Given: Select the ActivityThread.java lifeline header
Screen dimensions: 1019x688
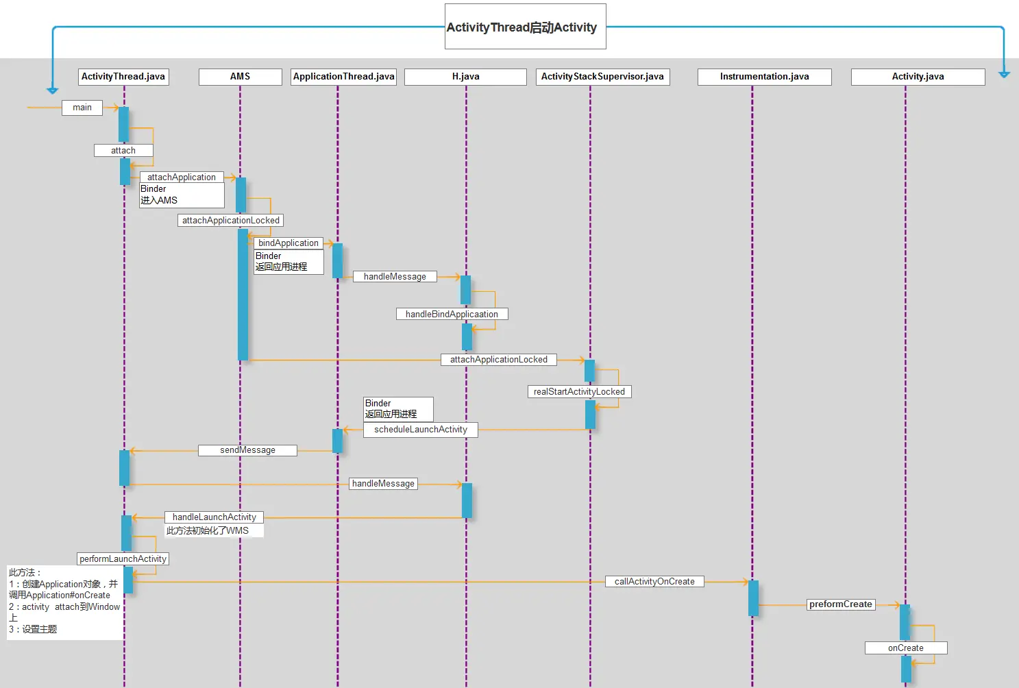Looking at the screenshot, I should click(123, 77).
